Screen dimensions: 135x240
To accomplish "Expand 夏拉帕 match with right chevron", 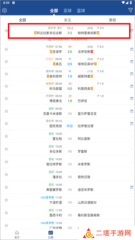I will point(132,136).
